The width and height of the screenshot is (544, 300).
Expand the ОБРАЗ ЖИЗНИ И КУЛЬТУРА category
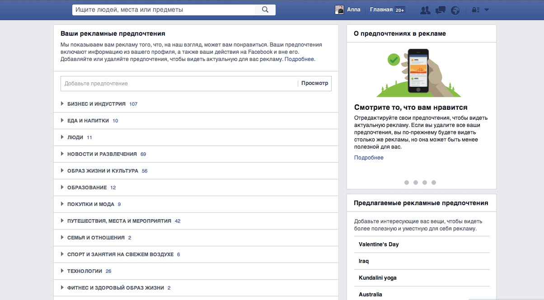click(x=196, y=171)
